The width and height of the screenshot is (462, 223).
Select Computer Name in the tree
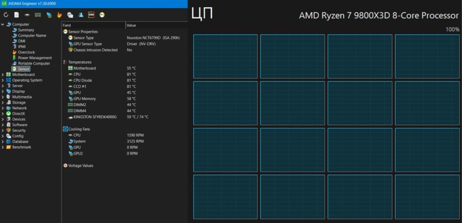pyautogui.click(x=32, y=35)
